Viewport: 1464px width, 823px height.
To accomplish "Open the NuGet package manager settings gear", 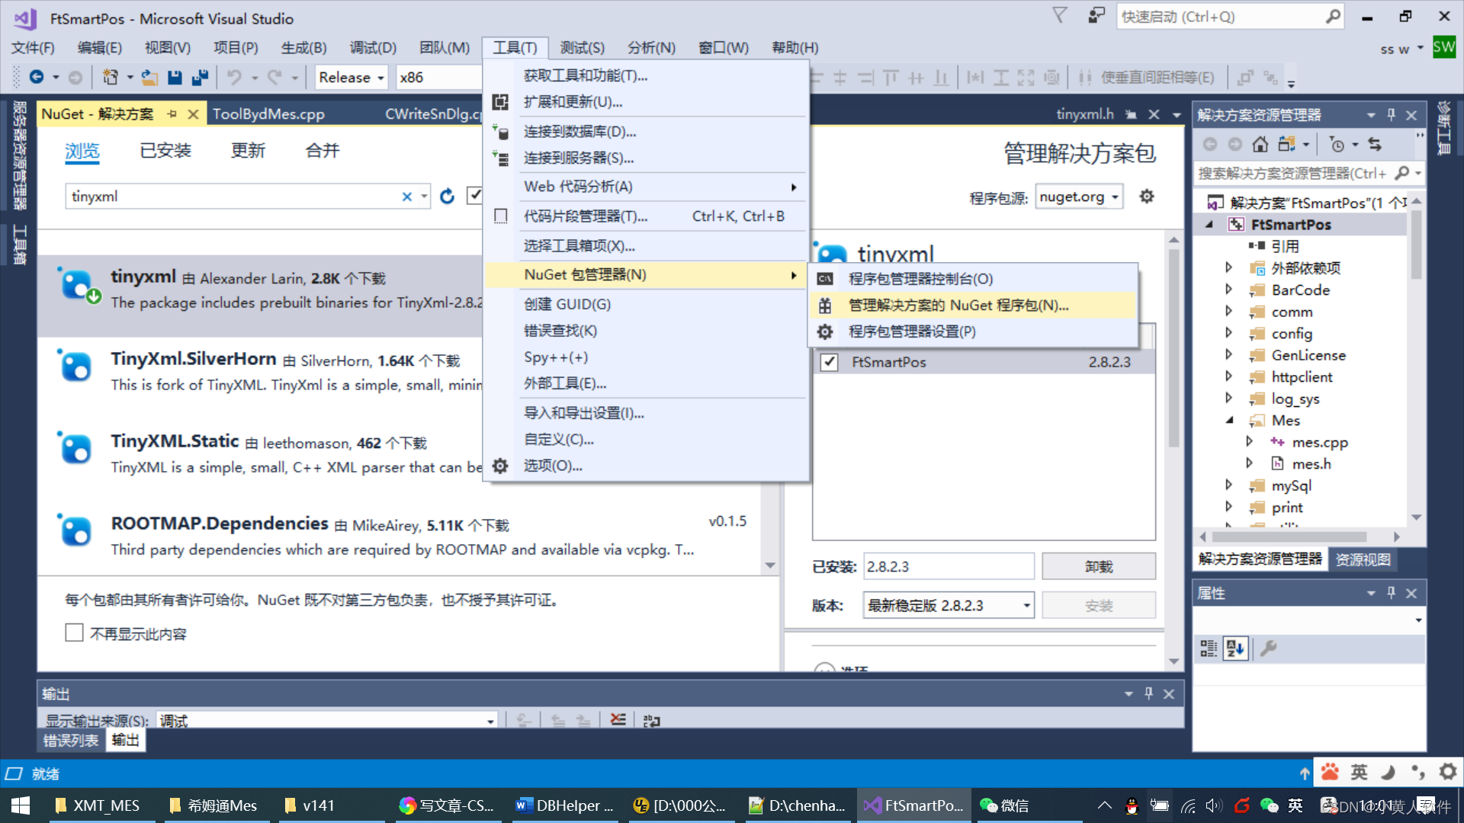I will pyautogui.click(x=1147, y=196).
